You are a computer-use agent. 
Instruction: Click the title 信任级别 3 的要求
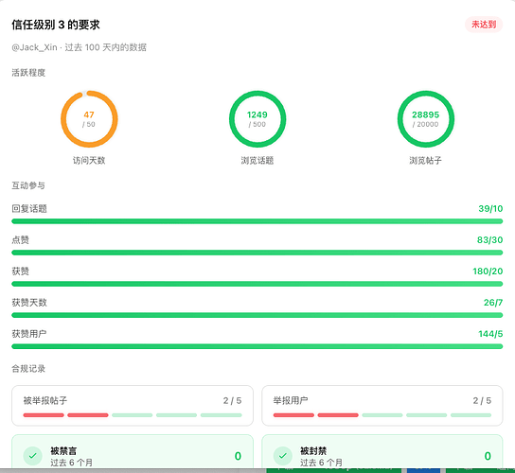pyautogui.click(x=56, y=25)
